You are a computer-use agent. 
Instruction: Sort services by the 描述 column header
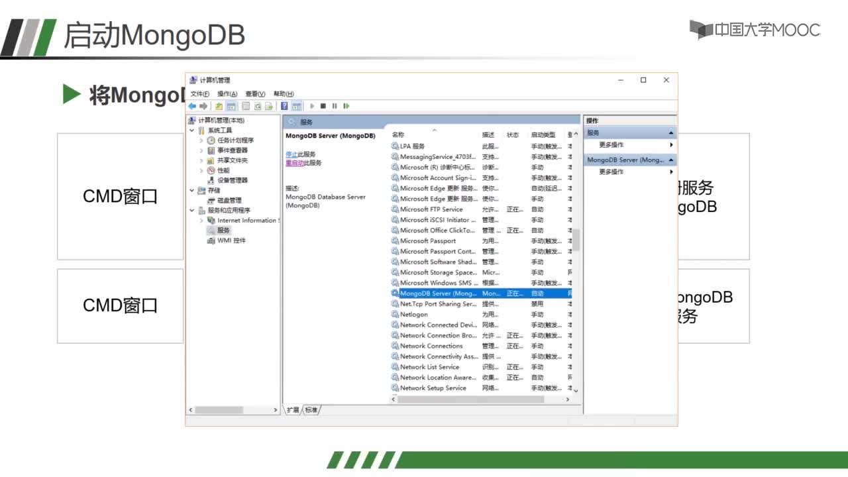pos(492,134)
